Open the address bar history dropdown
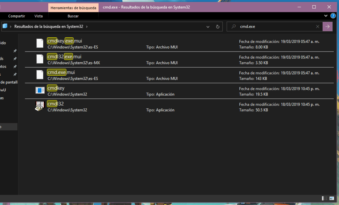This screenshot has height=205, width=339. (x=208, y=27)
